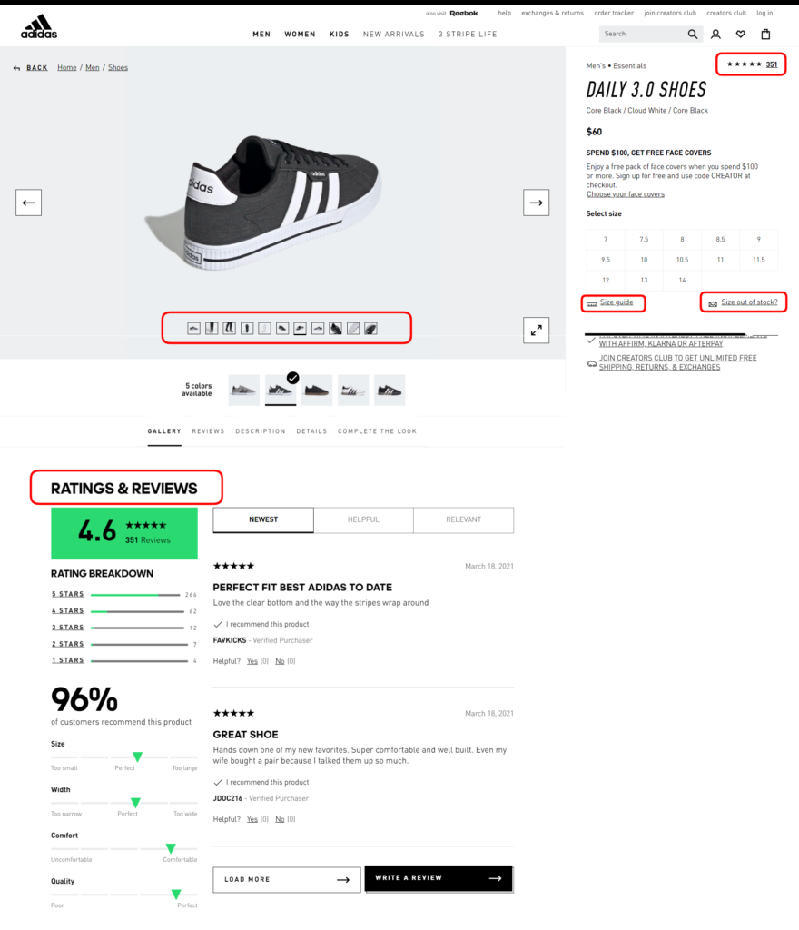Expand the product image to fullscreen
Viewport: 799px width, 930px height.
click(536, 330)
